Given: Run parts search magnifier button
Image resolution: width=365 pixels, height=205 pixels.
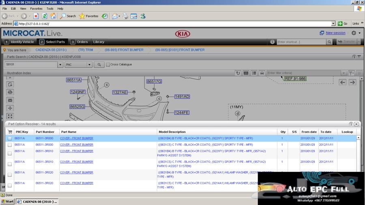Looking at the screenshot, I should click(x=99, y=64).
